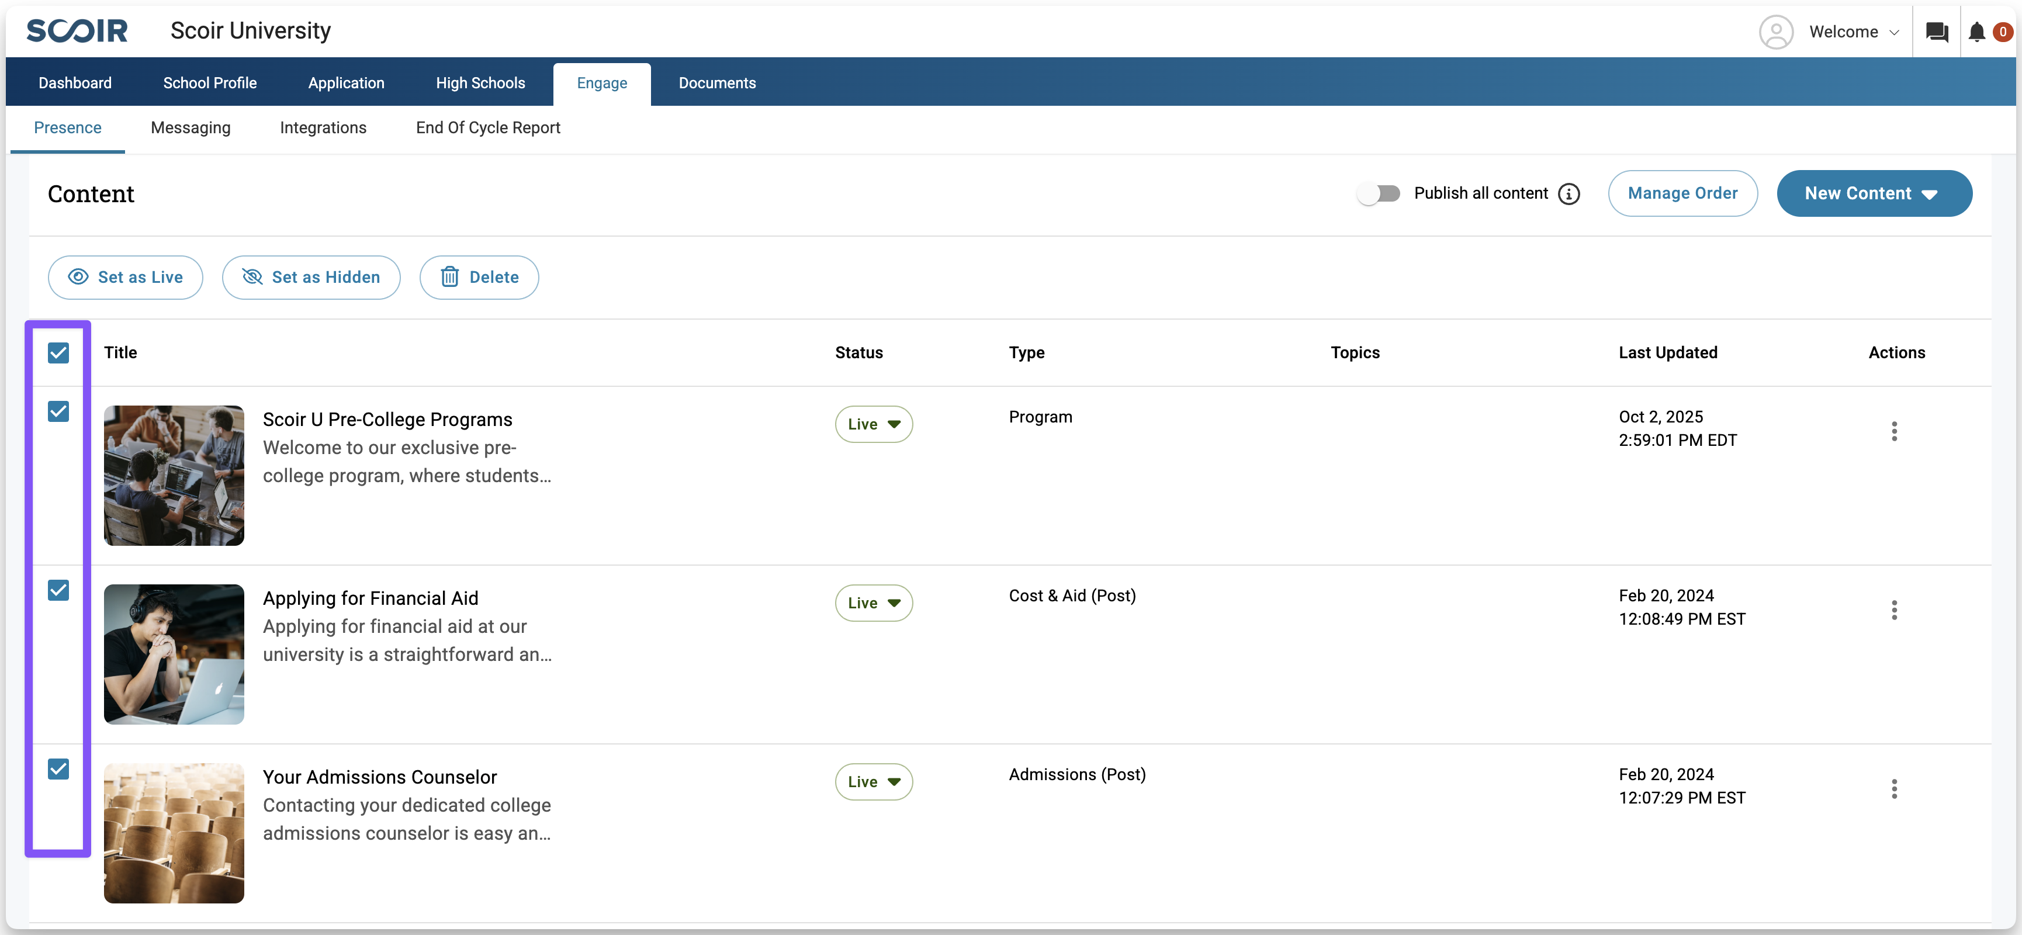Screen dimensions: 2022x935
Task: Click the Set as Hidden button
Action: point(311,277)
